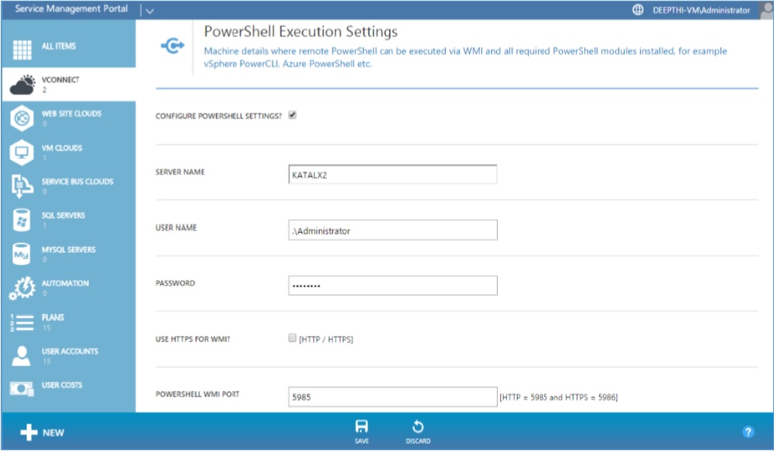The width and height of the screenshot is (774, 451).
Task: Click the PASSWORD label
Action: click(x=175, y=283)
